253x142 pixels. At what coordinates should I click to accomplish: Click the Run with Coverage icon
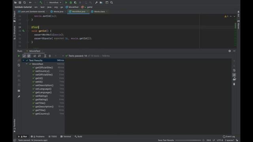tap(75, 3)
